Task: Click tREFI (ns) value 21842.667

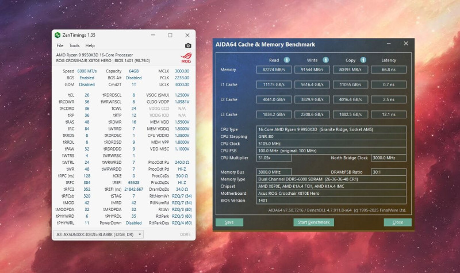Action: pyautogui.click(x=134, y=189)
